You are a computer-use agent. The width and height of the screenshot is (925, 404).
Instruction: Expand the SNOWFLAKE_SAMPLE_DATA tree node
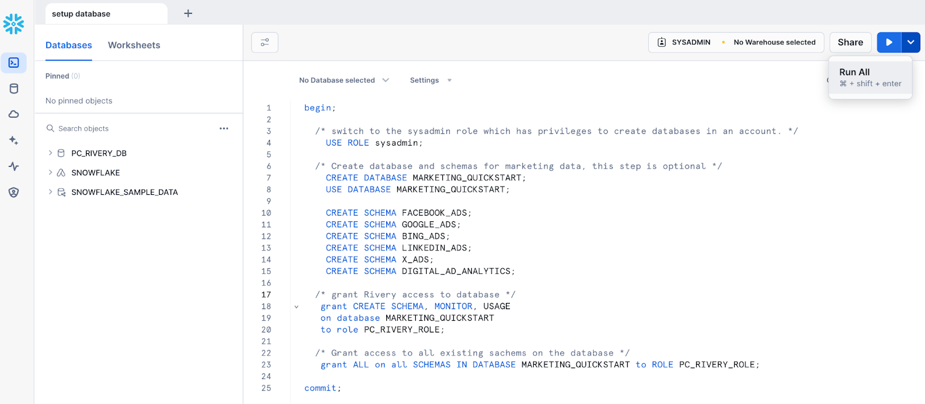point(50,192)
